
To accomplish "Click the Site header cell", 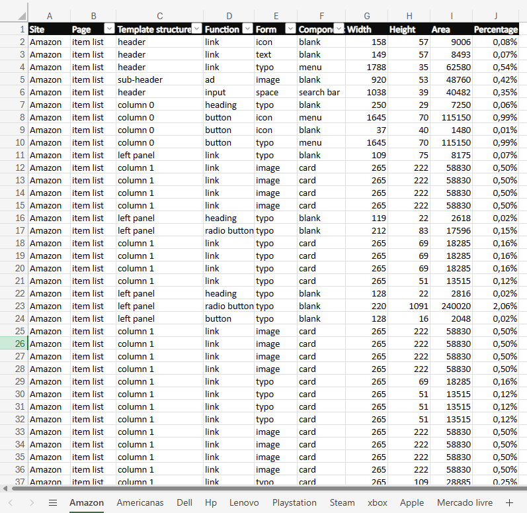I will 50,29.
